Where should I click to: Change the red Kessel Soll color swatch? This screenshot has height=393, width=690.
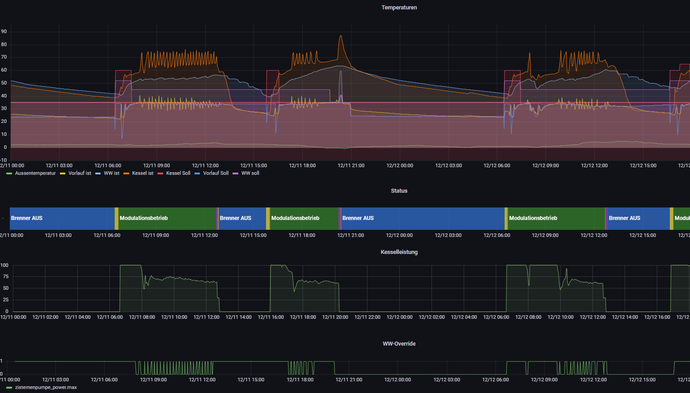(160, 173)
